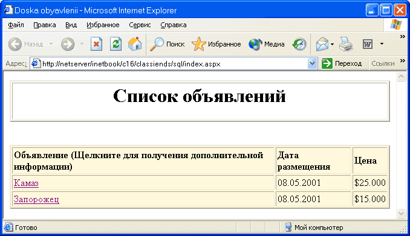Open the Правка menu
Viewport: 410px width, 236px height.
coord(45,25)
